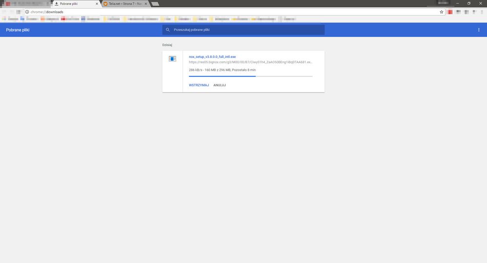Focus the Przeszukaj pobrane pliki search field
The height and width of the screenshot is (263, 487).
click(x=246, y=30)
